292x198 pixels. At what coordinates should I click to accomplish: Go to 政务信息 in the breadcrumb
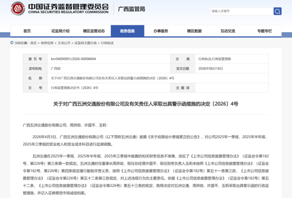pos(47,43)
